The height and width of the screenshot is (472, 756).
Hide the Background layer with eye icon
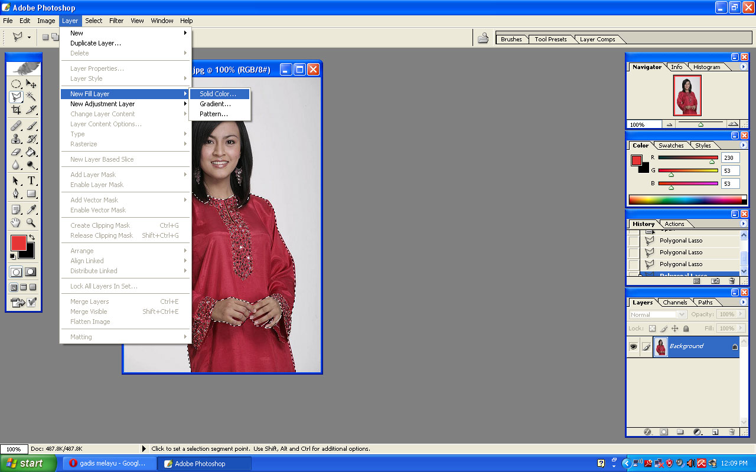[633, 347]
